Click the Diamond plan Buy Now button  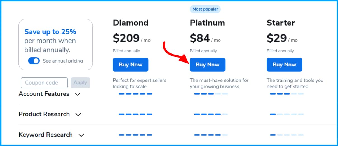point(131,65)
